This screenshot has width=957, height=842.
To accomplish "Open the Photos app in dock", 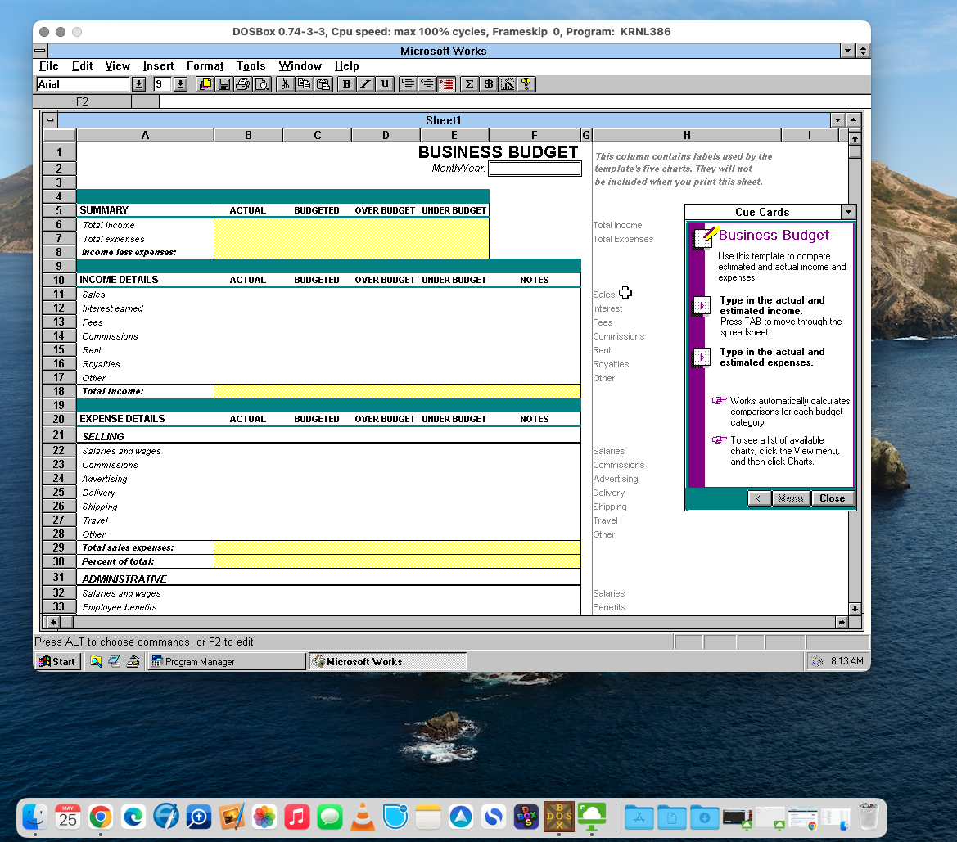I will [x=264, y=817].
